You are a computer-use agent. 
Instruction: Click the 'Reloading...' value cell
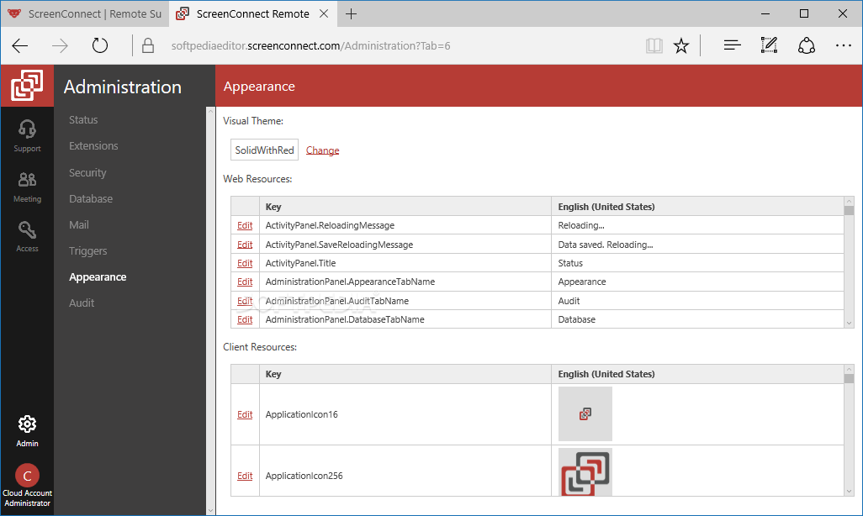tap(697, 225)
